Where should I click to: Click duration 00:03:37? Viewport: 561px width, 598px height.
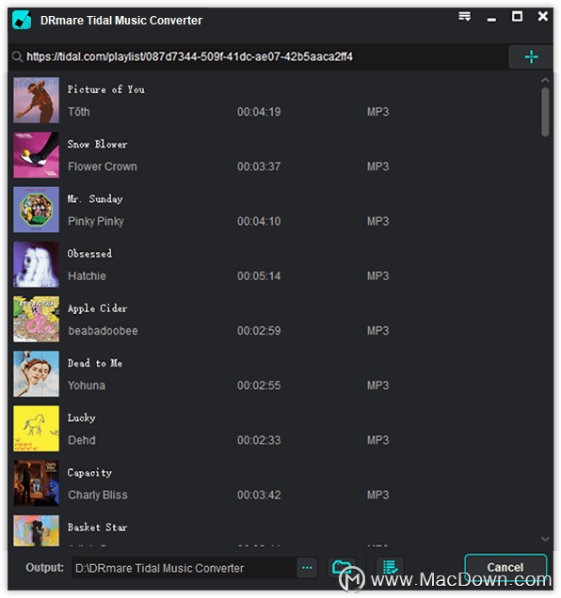tap(259, 166)
